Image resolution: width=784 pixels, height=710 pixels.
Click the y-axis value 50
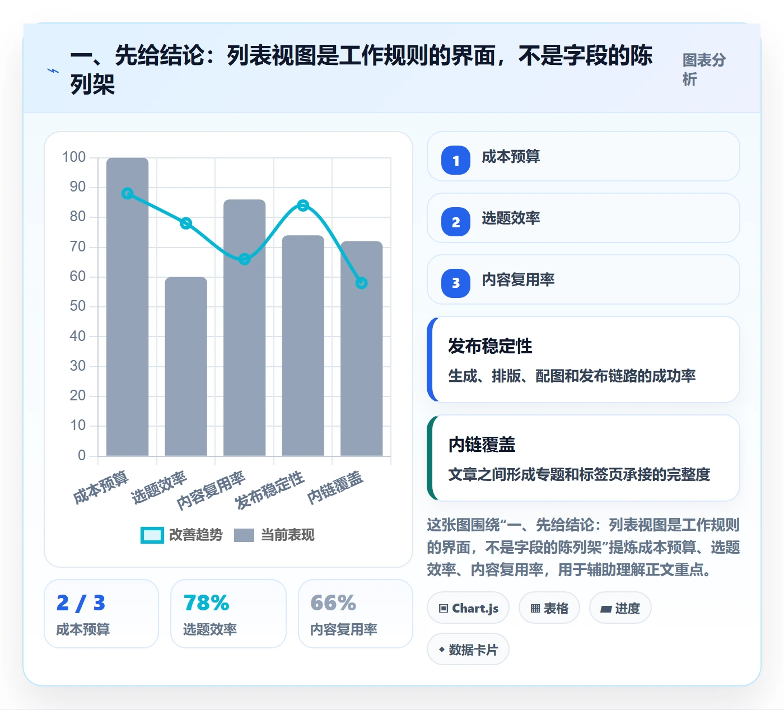[x=78, y=306]
